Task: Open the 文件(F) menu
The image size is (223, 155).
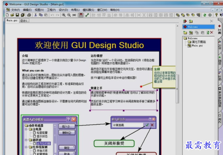Action: [15, 10]
